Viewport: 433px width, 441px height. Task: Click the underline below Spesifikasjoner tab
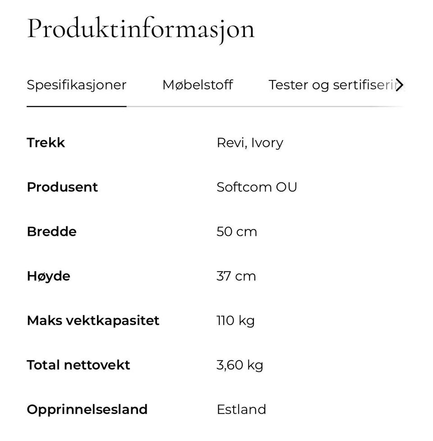pos(76,107)
